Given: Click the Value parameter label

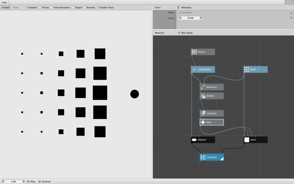Looking at the screenshot, I should (171, 12).
